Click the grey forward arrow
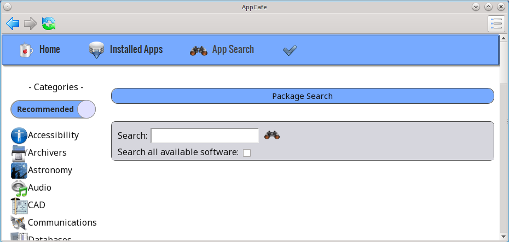 pos(31,23)
